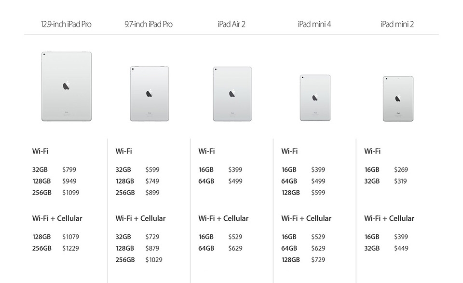Image resolution: width=463 pixels, height=283 pixels.
Task: Click the Wi-Fi label under iPad mini 2
Action: pyautogui.click(x=372, y=152)
